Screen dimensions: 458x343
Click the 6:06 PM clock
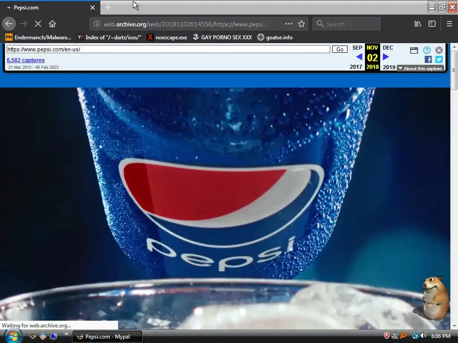[441, 336]
